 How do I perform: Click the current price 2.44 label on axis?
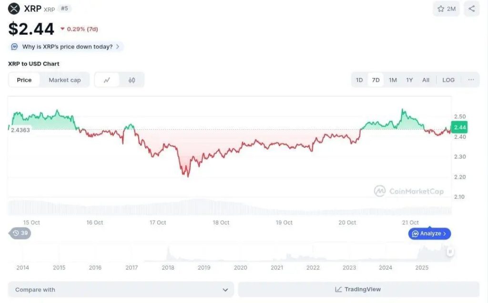460,127
